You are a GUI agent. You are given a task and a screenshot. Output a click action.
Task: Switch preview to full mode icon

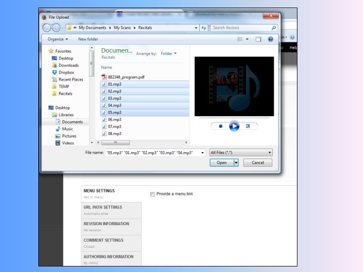click(248, 126)
